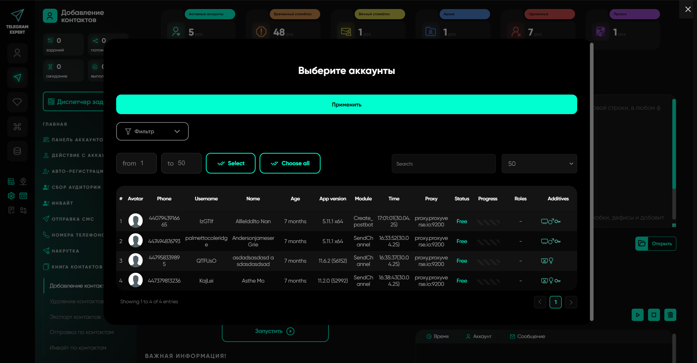Open the 50 entries-per-page dropdown
The width and height of the screenshot is (697, 363).
[539, 164]
